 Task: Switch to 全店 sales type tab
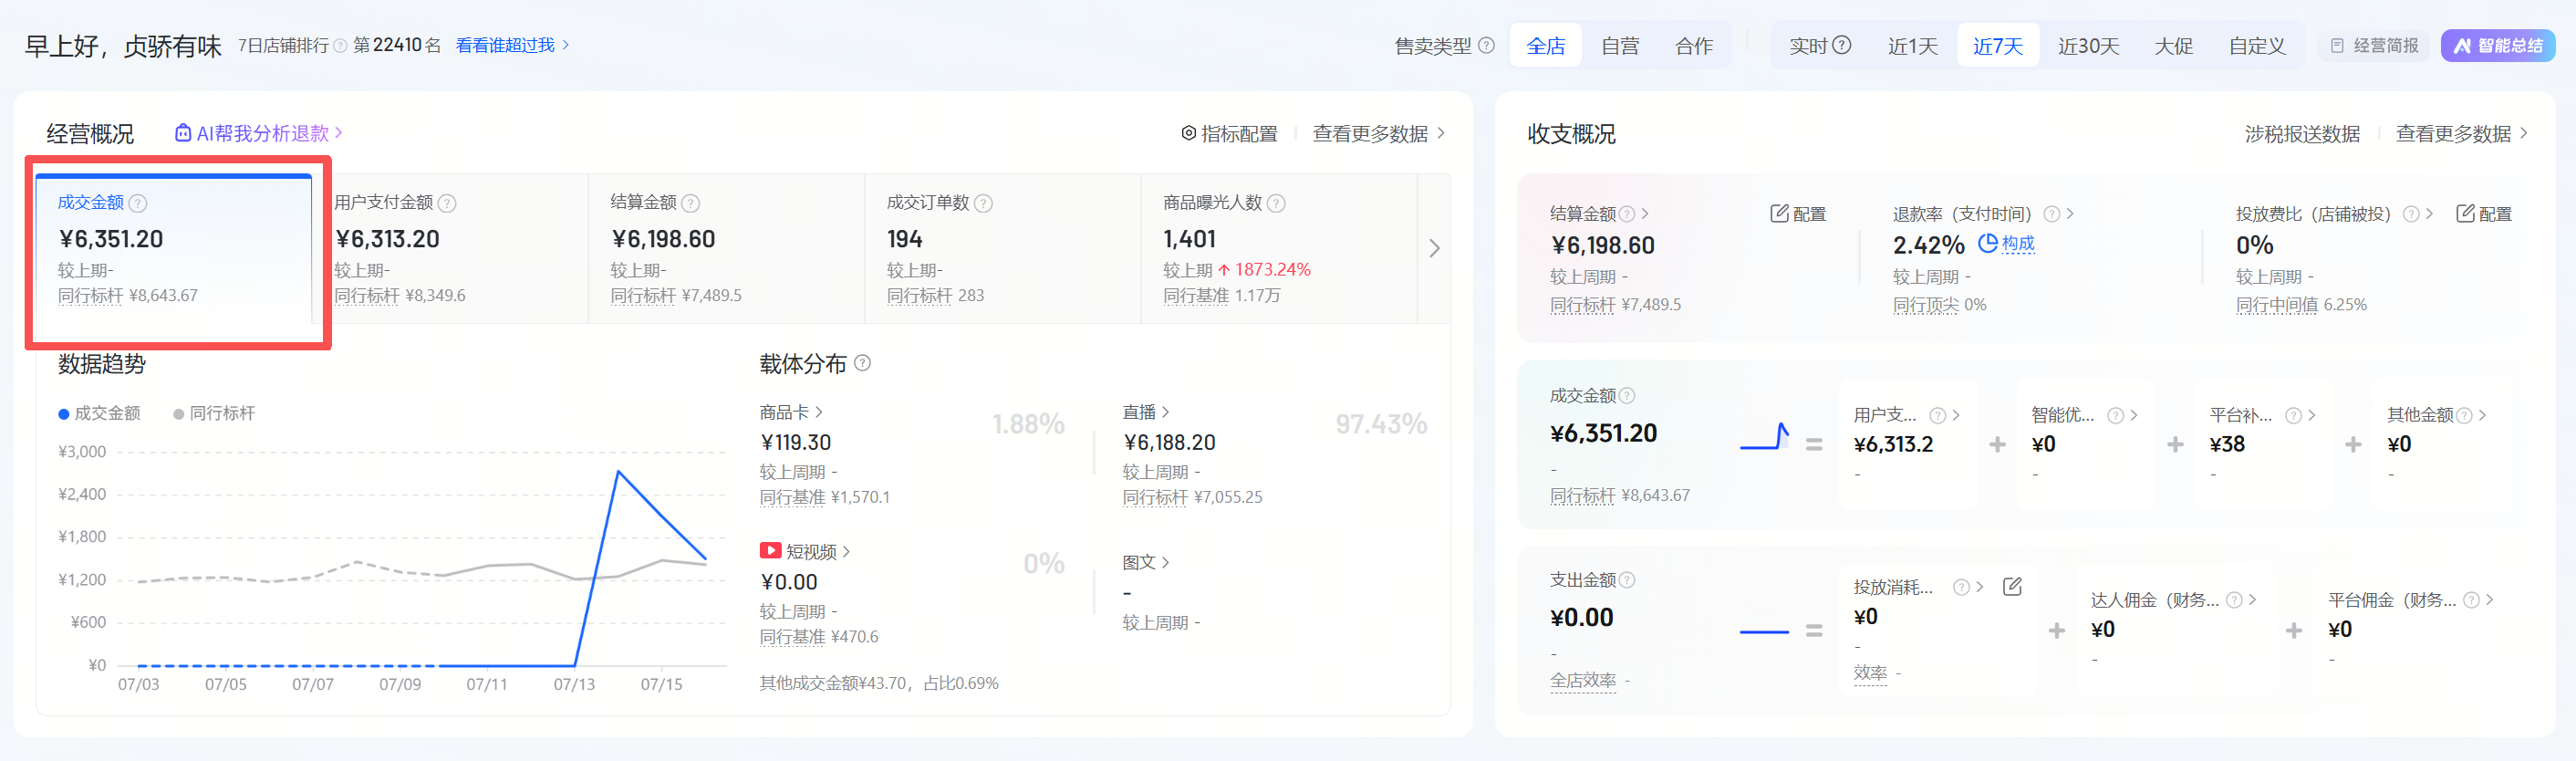pyautogui.click(x=1545, y=46)
